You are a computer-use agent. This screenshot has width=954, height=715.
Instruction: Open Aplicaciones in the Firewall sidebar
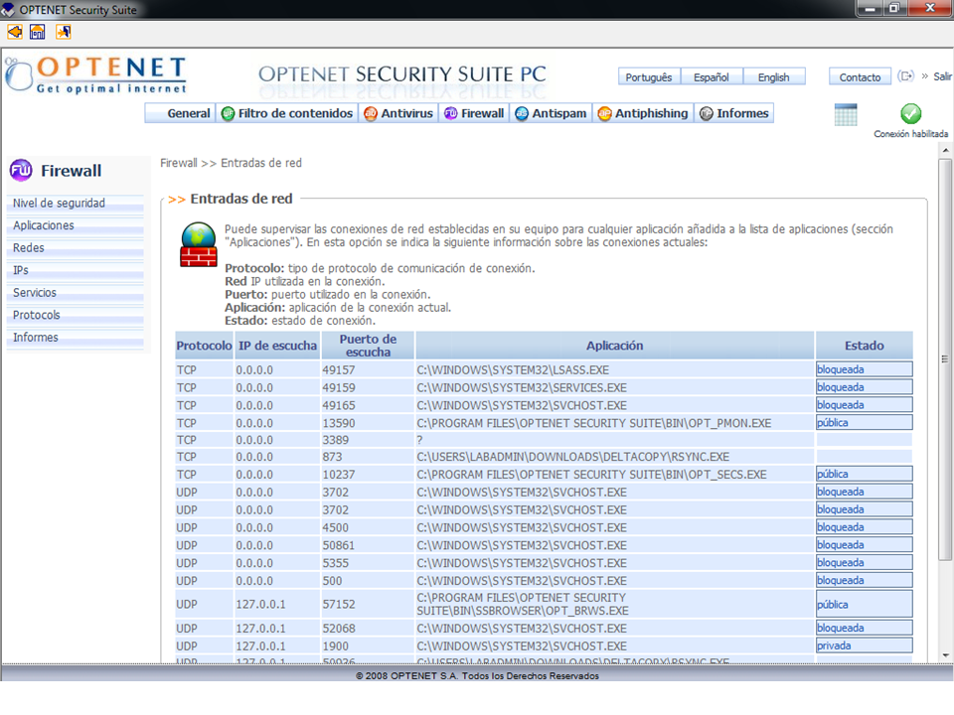(x=44, y=225)
